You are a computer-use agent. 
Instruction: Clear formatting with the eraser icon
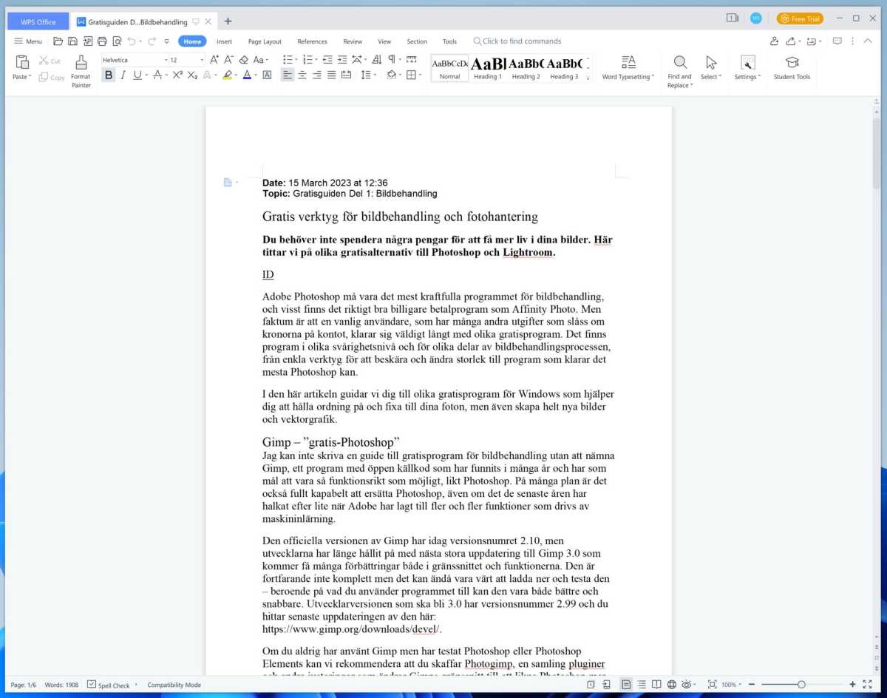pyautogui.click(x=244, y=60)
